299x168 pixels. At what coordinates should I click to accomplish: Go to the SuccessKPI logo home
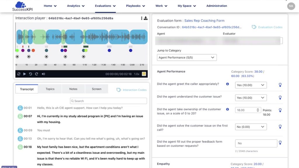point(22,6)
